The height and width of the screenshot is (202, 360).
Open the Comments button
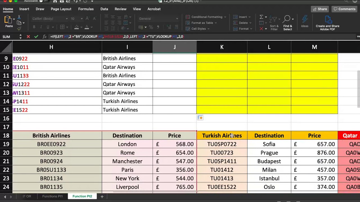click(x=344, y=9)
